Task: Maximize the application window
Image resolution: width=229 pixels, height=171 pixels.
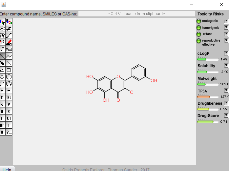Action: pos(206,5)
